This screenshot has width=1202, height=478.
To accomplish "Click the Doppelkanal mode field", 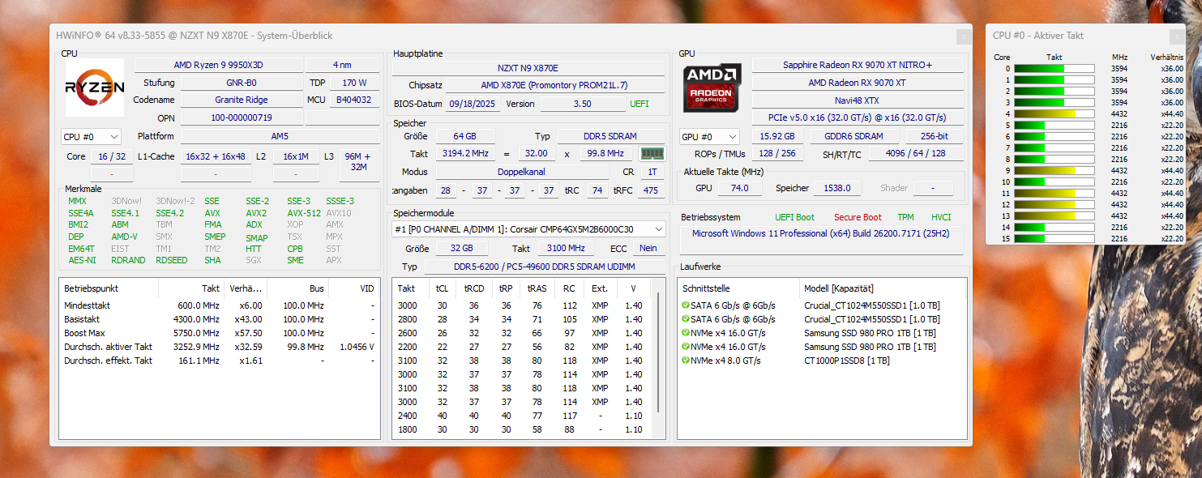I will coord(521,172).
